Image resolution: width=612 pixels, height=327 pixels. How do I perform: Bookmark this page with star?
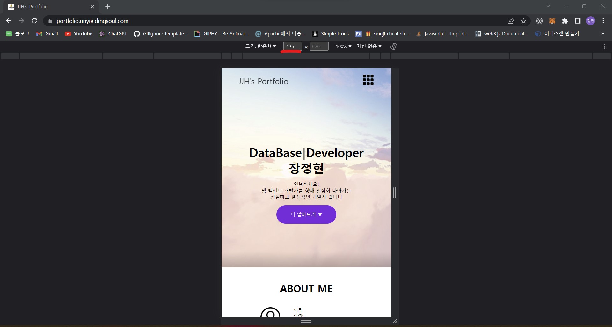pos(523,21)
